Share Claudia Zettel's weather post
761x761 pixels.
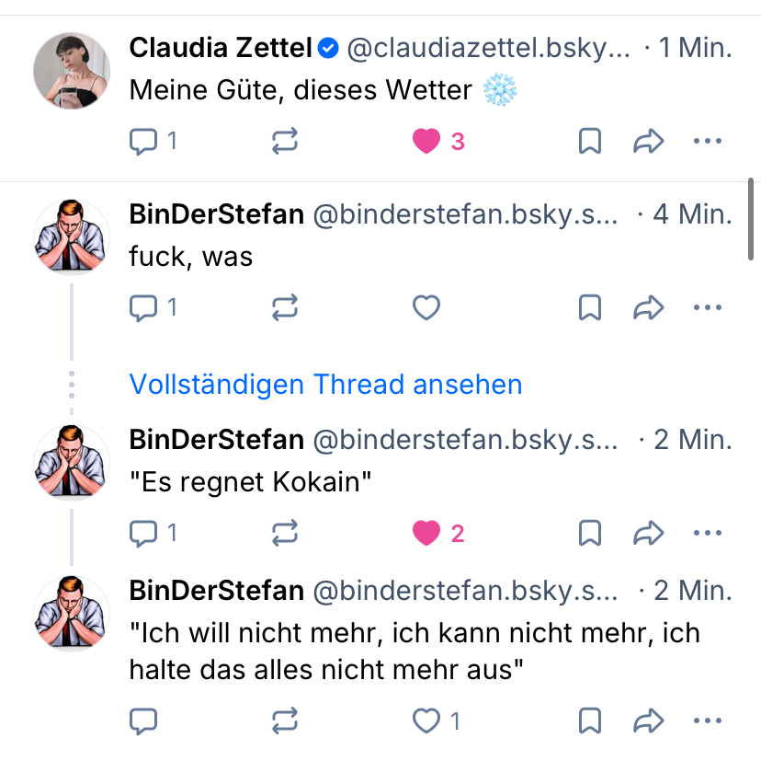[x=649, y=141]
